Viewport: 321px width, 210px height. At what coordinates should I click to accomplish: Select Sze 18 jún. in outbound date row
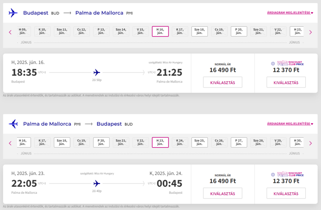(x=199, y=31)
